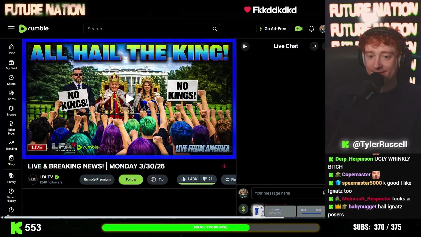Click the thumbs down 21 button
The width and height of the screenshot is (421, 237).
pyautogui.click(x=208, y=179)
